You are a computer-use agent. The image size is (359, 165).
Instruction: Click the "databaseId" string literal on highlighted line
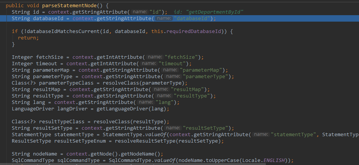pos(192,19)
